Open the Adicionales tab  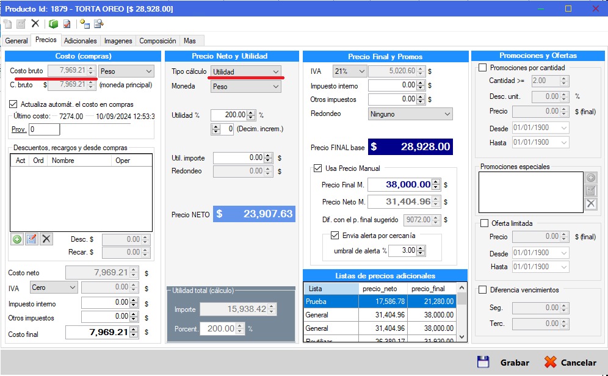pos(80,41)
